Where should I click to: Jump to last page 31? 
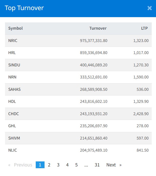click(97, 165)
